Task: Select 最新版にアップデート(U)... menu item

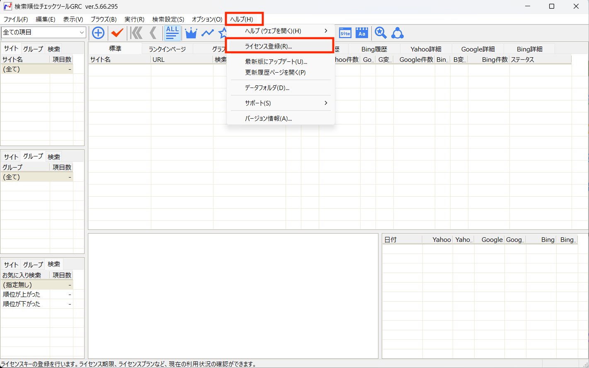Action: (x=281, y=61)
